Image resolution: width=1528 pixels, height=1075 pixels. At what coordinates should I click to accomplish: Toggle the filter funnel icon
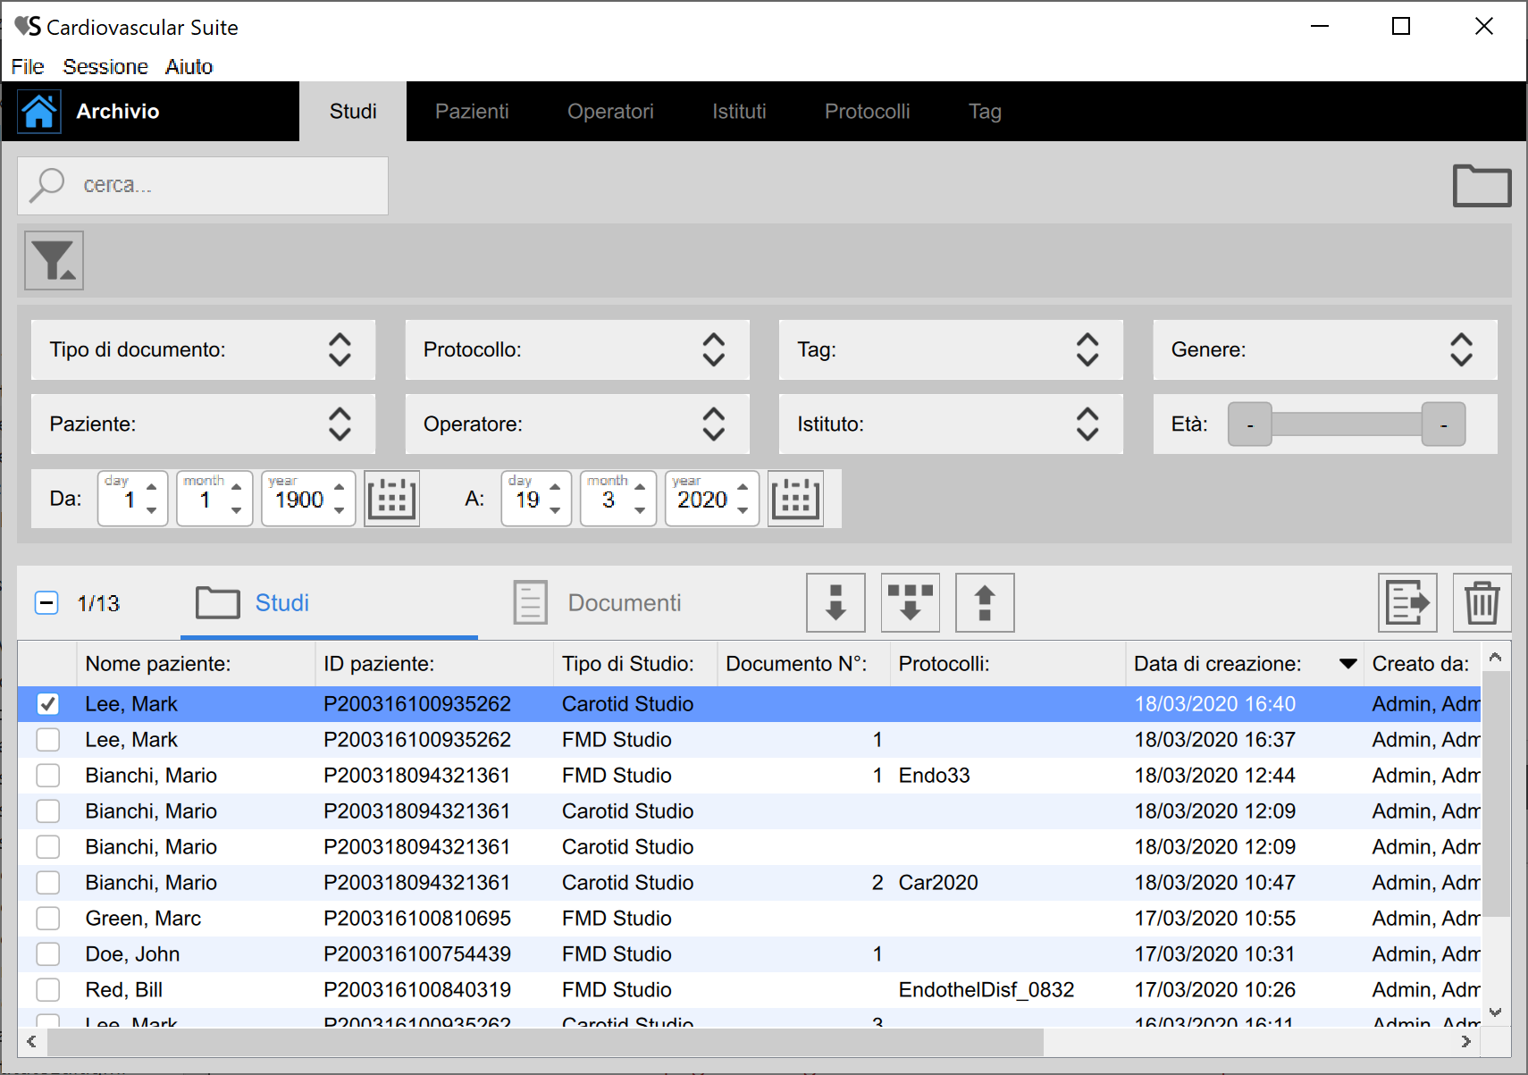[54, 261]
